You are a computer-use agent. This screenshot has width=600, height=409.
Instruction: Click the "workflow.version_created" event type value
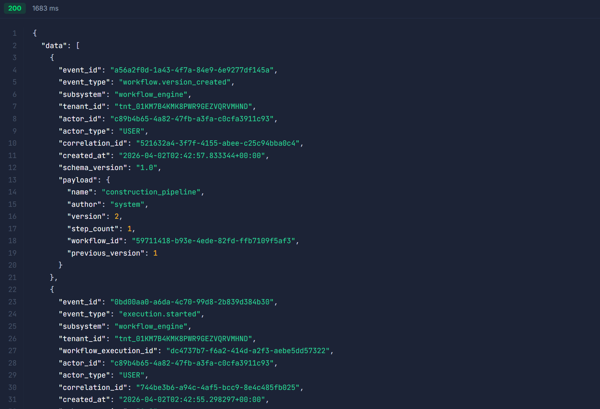pos(175,82)
